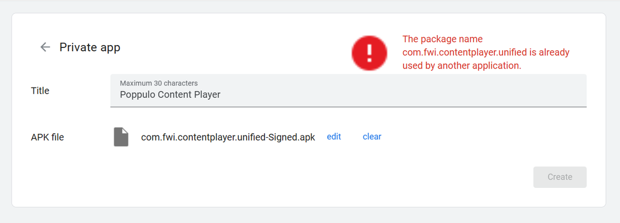Click the gray page background outside the card
The width and height of the screenshot is (620, 223).
click(x=310, y=215)
